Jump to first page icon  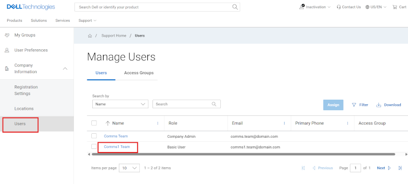303,168
